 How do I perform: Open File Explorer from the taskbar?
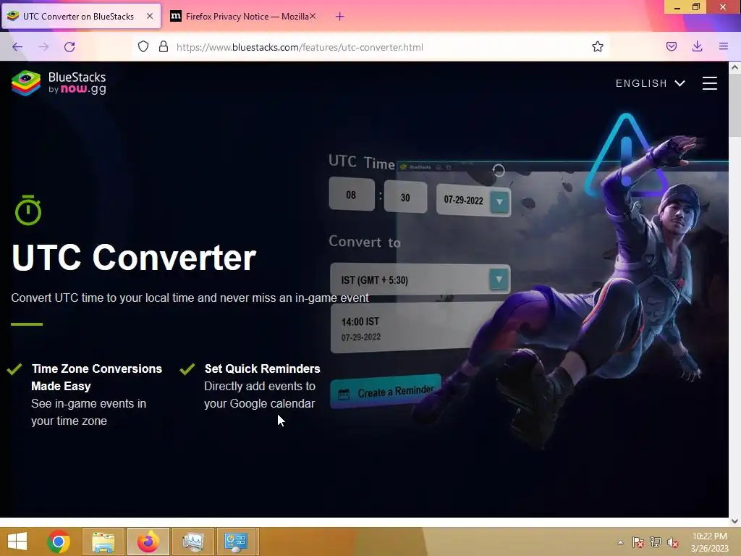pyautogui.click(x=103, y=542)
